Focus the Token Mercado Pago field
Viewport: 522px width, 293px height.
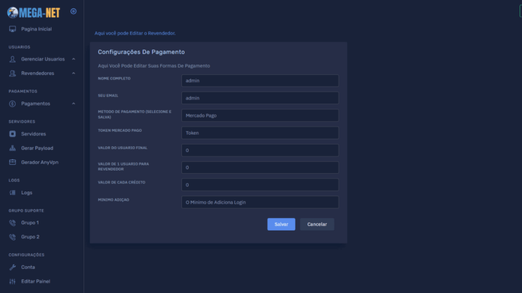(x=260, y=133)
